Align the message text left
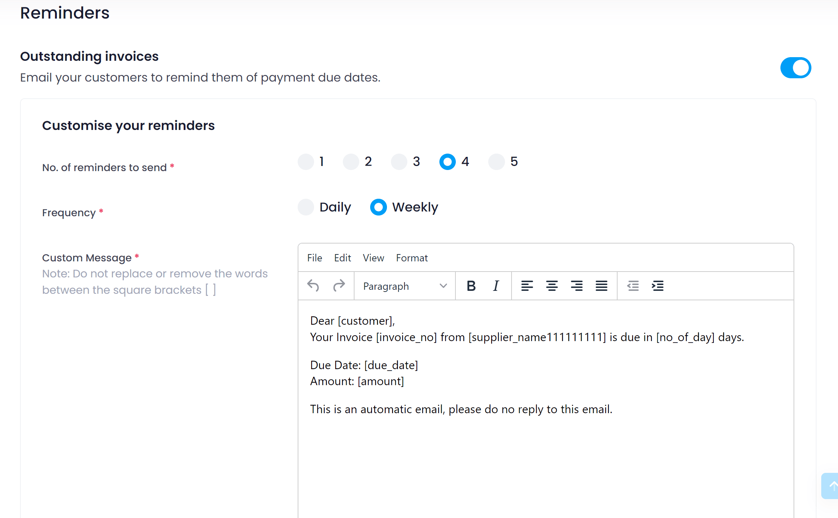Image resolution: width=838 pixels, height=518 pixels. [x=527, y=286]
